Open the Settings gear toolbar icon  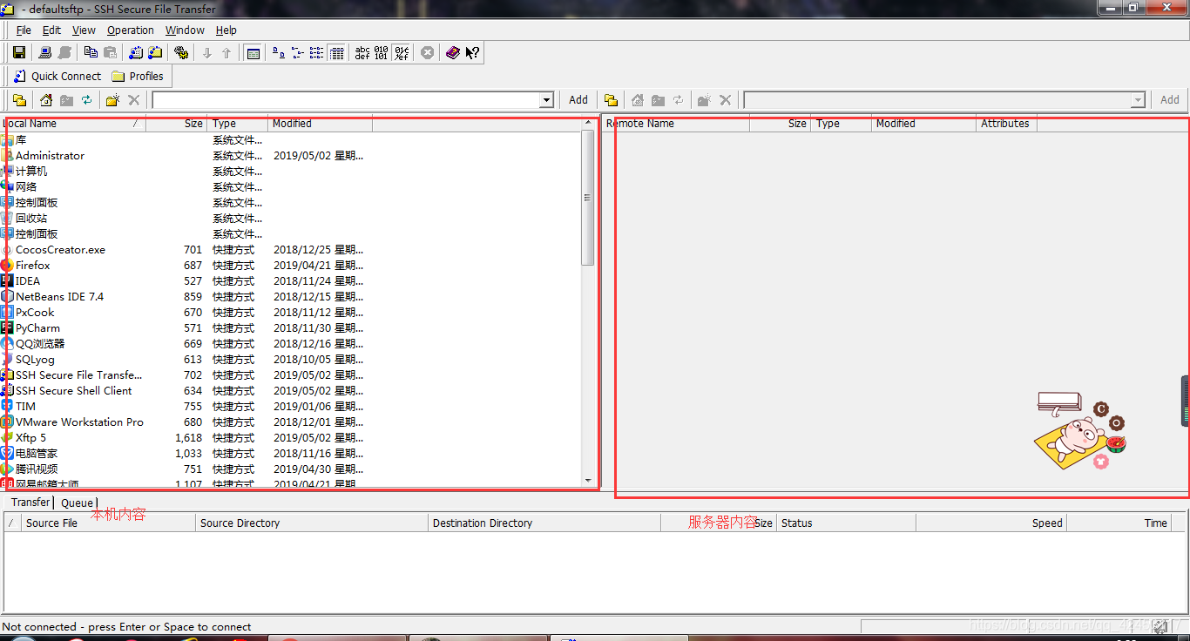click(181, 53)
